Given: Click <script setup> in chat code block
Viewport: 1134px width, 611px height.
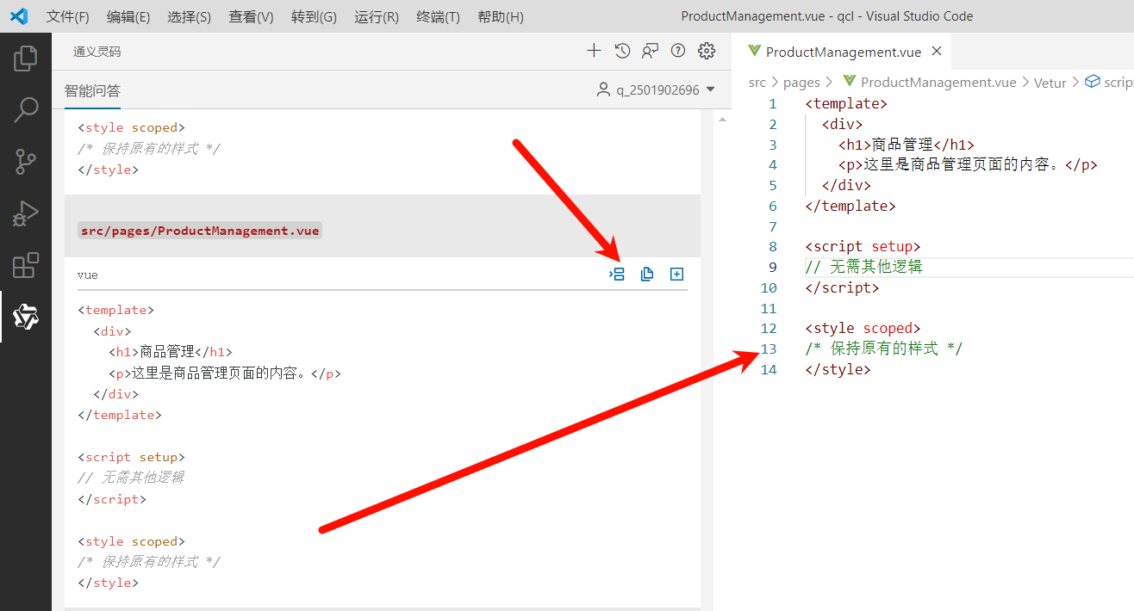Looking at the screenshot, I should click(131, 457).
